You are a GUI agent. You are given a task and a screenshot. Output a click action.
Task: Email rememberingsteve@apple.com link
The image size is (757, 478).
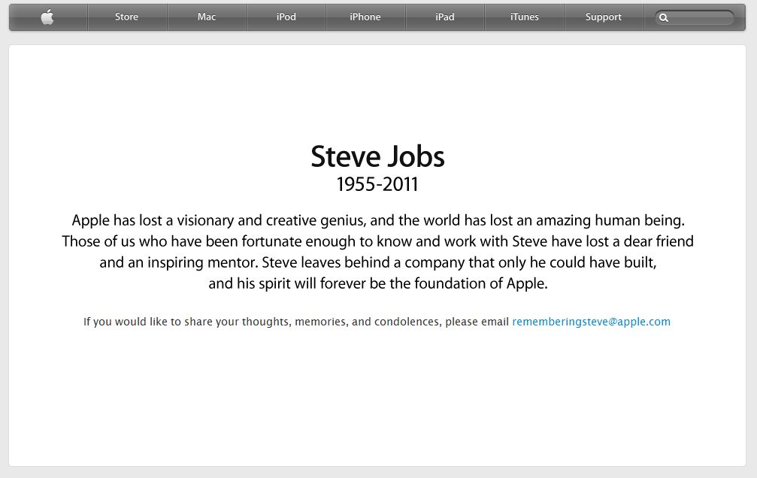click(x=592, y=322)
